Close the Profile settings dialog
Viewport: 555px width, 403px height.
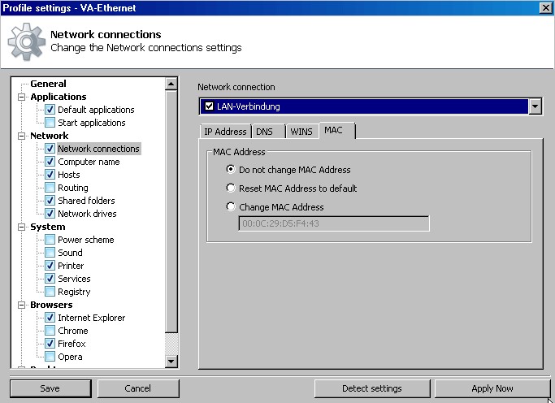(546, 8)
